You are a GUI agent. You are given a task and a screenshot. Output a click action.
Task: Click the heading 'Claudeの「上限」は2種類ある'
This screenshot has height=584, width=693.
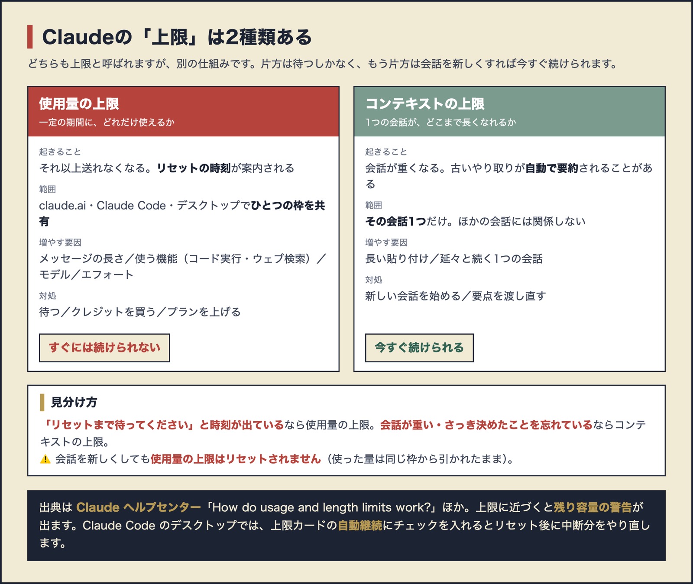click(177, 37)
